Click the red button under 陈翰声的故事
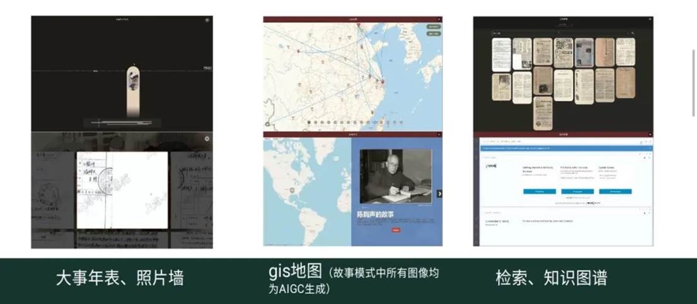 (396, 230)
